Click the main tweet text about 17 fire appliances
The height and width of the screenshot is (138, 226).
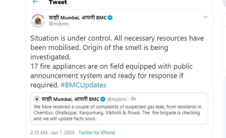111,67
